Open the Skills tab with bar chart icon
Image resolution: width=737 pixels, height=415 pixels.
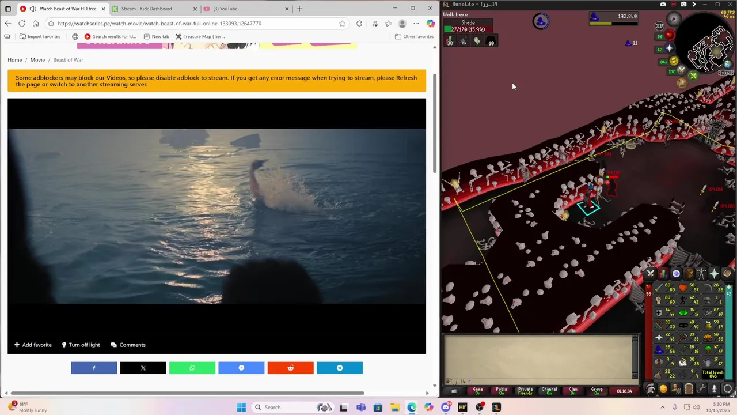coord(664,273)
